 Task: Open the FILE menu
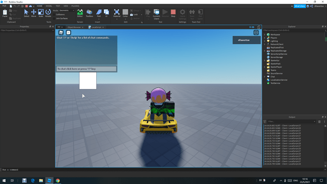(x=4, y=6)
